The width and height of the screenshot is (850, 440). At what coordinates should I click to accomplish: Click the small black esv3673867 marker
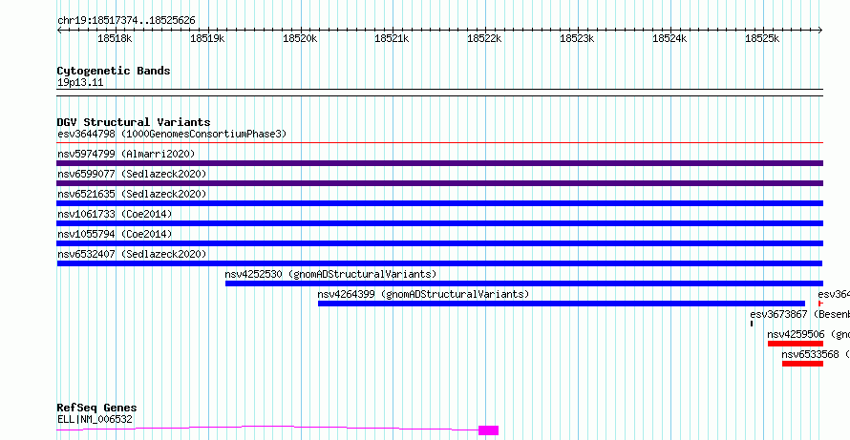tap(752, 324)
